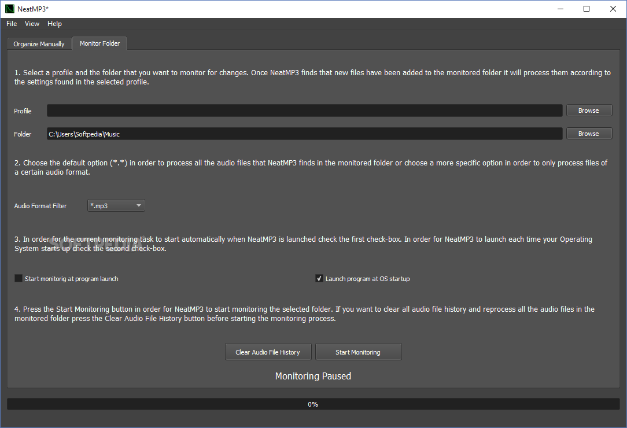Click the Audio Format Filter label
This screenshot has width=627, height=428.
point(40,205)
